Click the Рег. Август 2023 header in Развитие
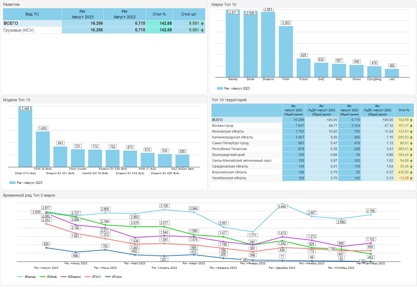 pos(83,14)
